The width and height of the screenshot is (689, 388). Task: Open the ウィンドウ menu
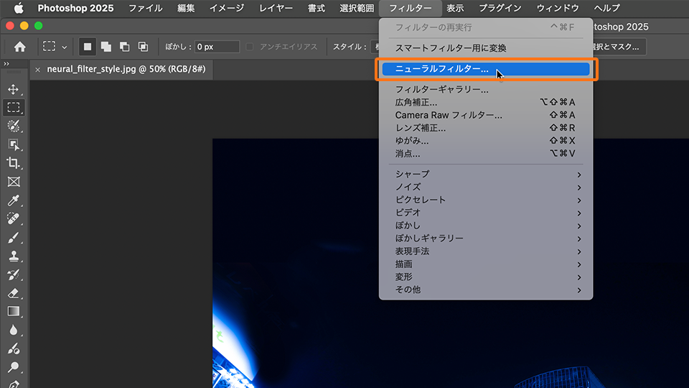558,8
